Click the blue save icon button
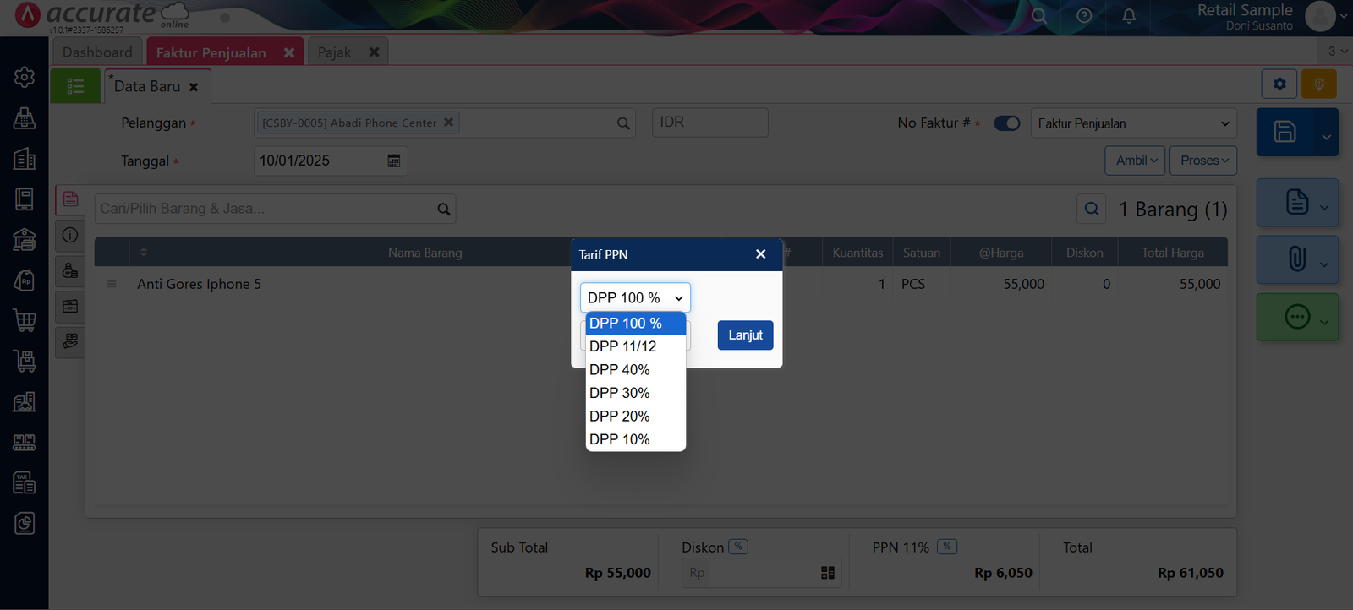The width and height of the screenshot is (1353, 610). pos(1285,132)
